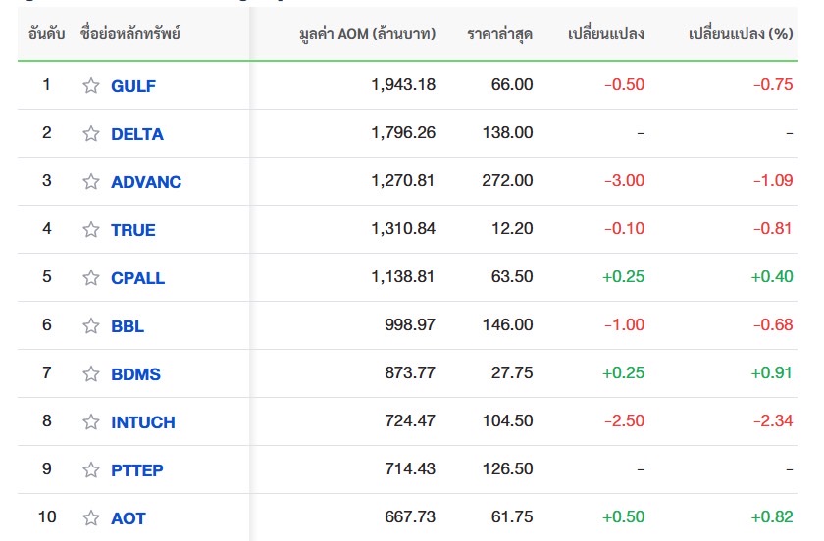Image resolution: width=824 pixels, height=541 pixels.
Task: Add CPALL to favorites via star
Action: pyautogui.click(x=91, y=278)
